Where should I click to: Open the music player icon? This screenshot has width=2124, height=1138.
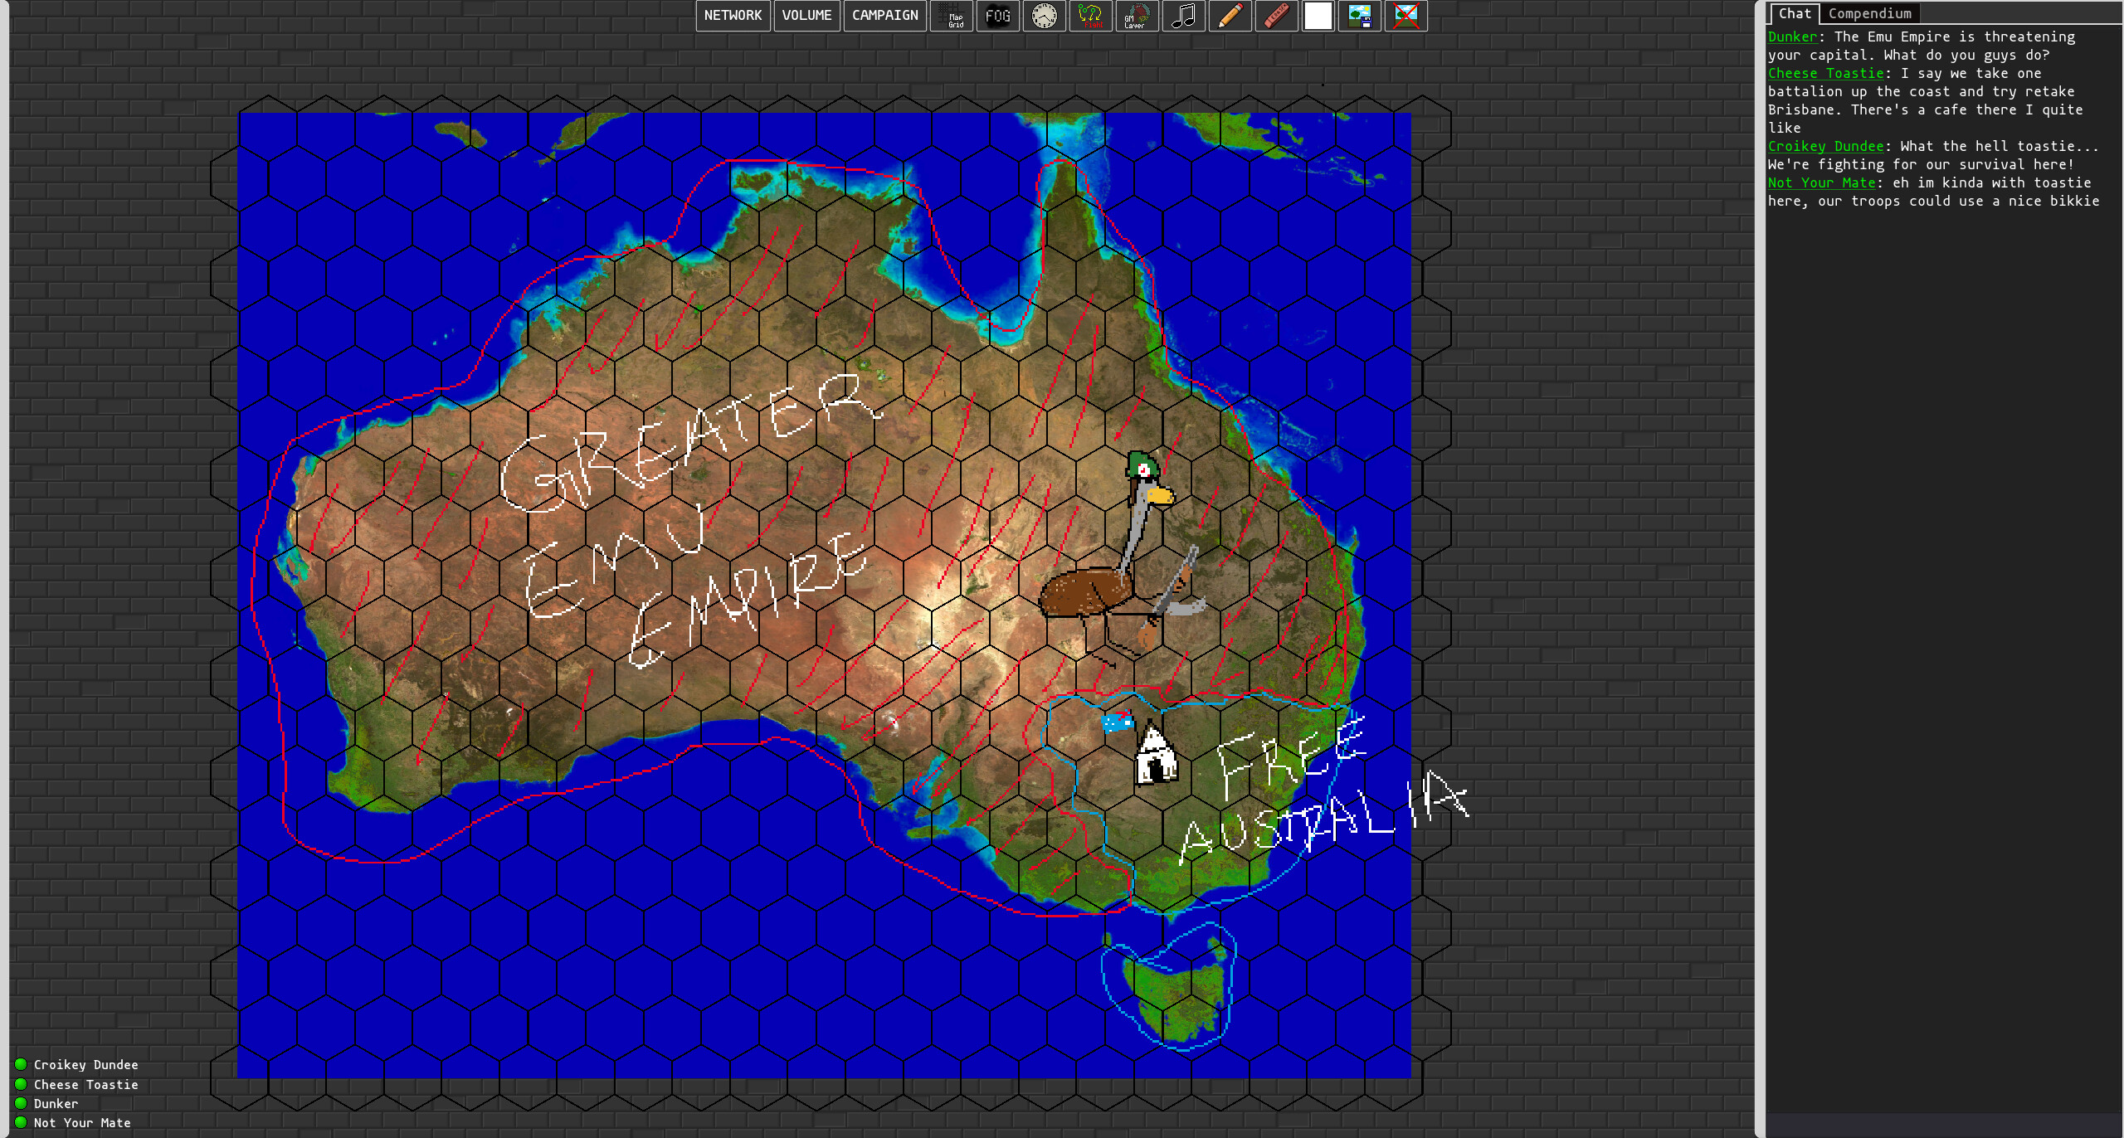click(1184, 16)
